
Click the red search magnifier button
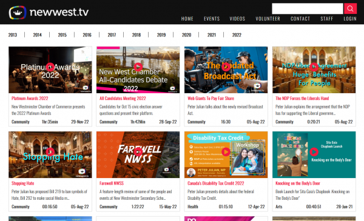(350, 8)
